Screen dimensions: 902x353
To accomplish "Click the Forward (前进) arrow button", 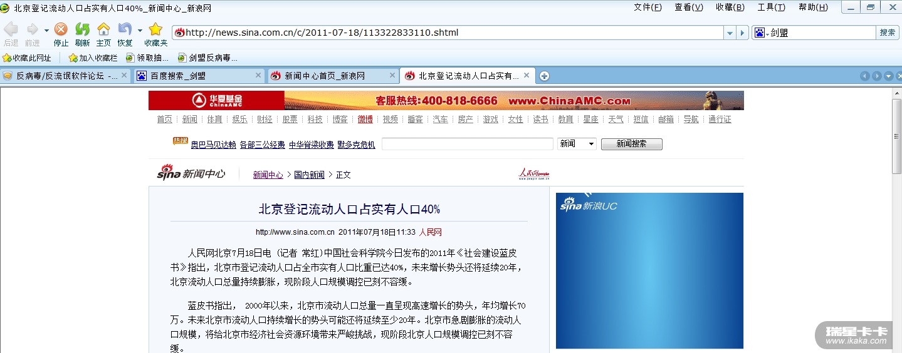I will tap(32, 29).
